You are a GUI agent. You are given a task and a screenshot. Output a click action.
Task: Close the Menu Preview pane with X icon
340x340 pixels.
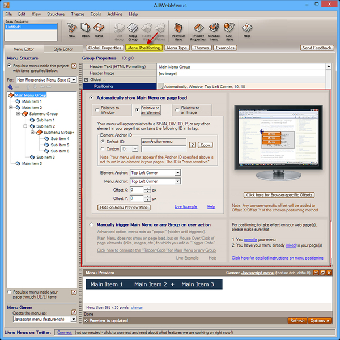(329, 273)
